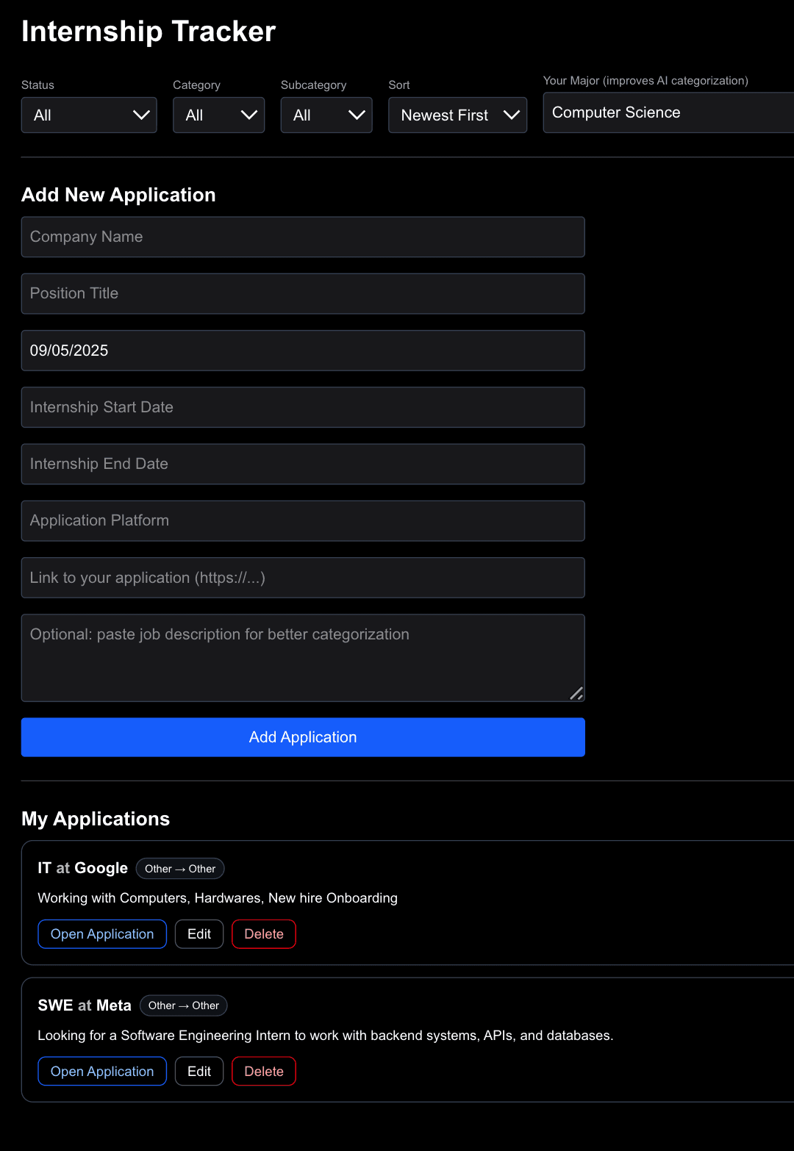Focus the Application Platform input
The height and width of the screenshot is (1151, 794).
tap(303, 520)
